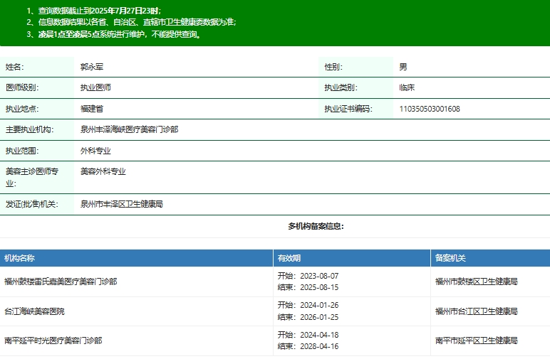The image size is (550, 359).
Task: Click the 南平市延平区卫生健康局 filing authority
Action: [x=476, y=341]
